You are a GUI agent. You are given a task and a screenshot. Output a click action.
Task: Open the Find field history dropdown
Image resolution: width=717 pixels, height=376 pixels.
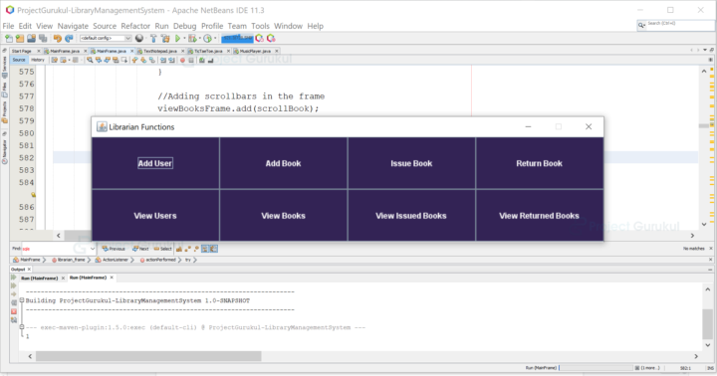coord(93,249)
